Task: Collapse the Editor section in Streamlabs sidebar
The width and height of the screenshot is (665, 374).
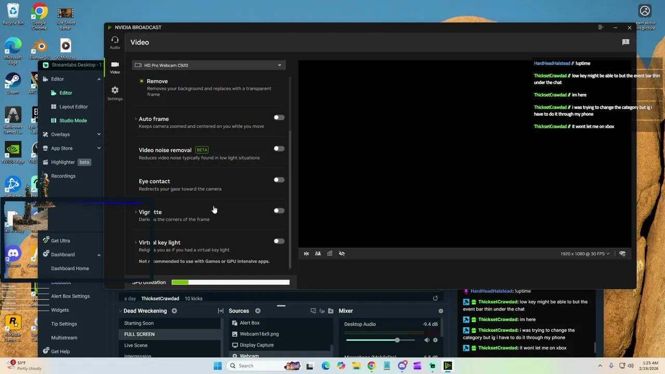Action: coord(99,79)
